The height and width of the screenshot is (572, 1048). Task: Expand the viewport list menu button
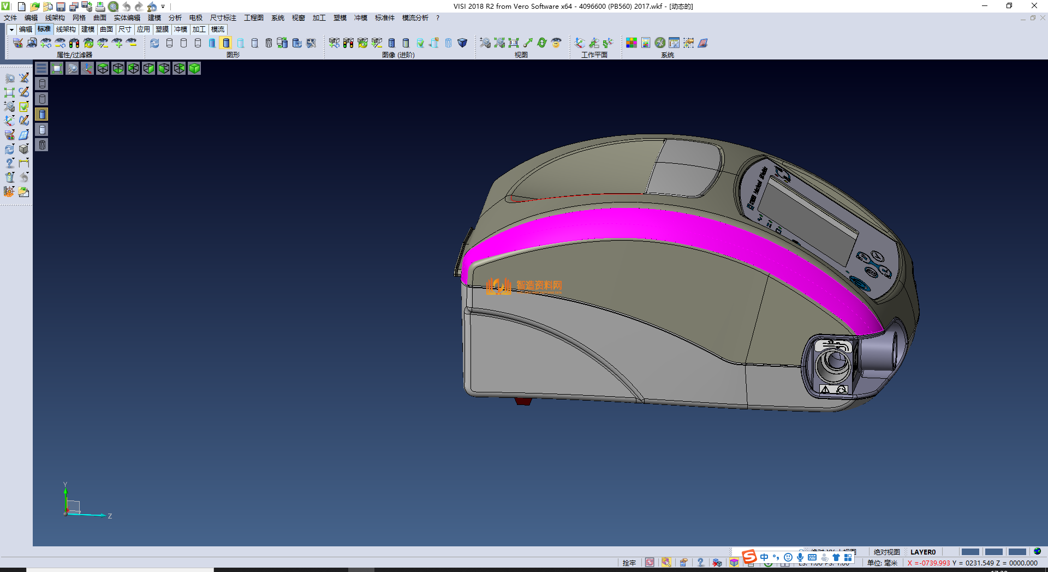[x=41, y=68]
